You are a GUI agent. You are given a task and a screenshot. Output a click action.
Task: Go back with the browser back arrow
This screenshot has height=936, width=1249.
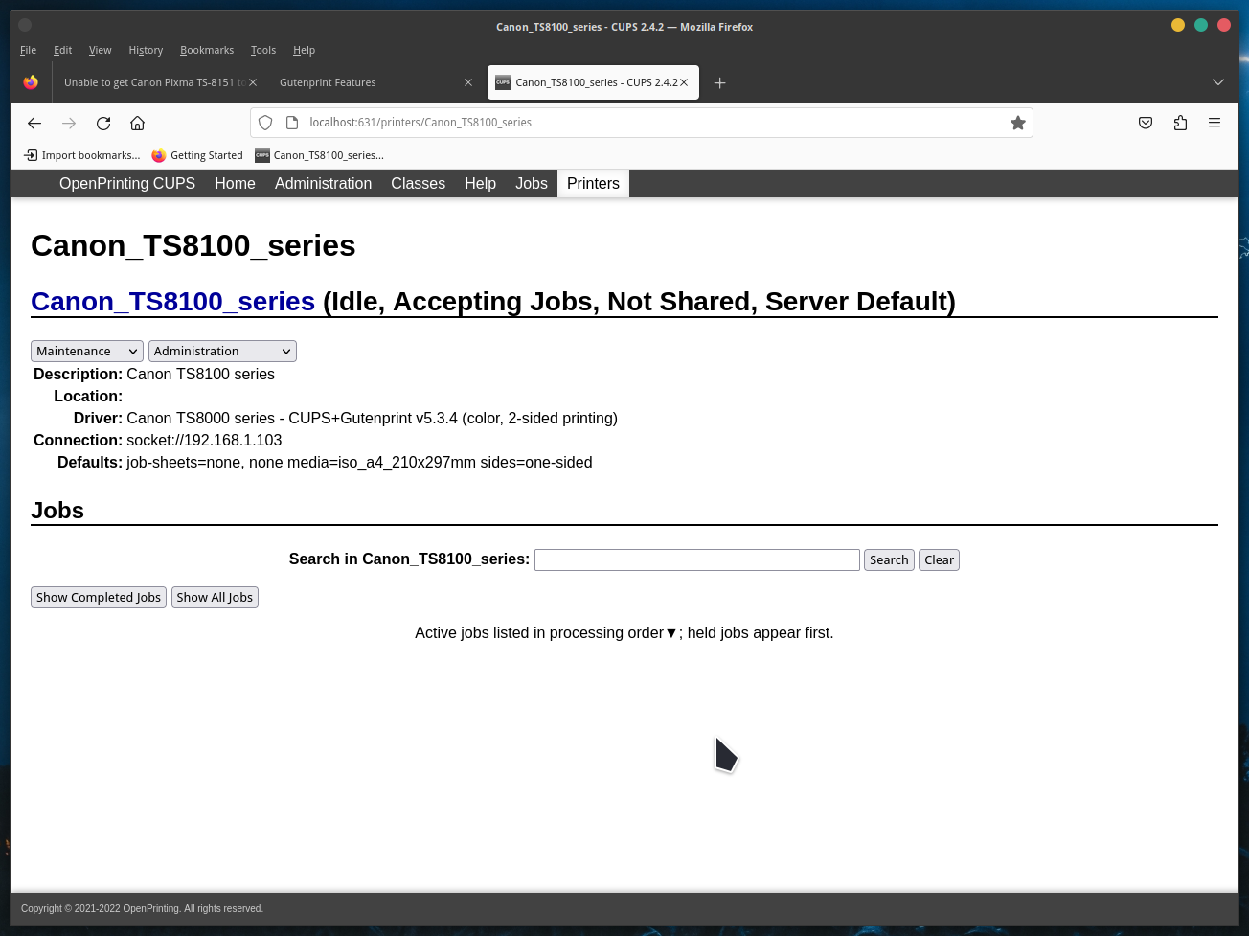click(x=34, y=123)
